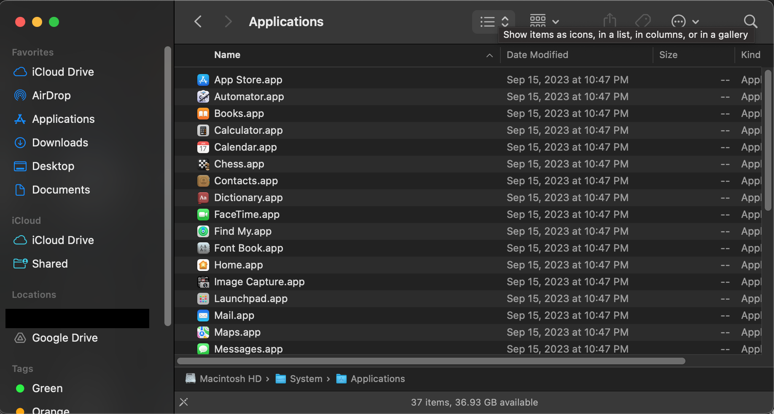Select the Chess.app icon
Screen dimensions: 774x414
tap(203, 164)
